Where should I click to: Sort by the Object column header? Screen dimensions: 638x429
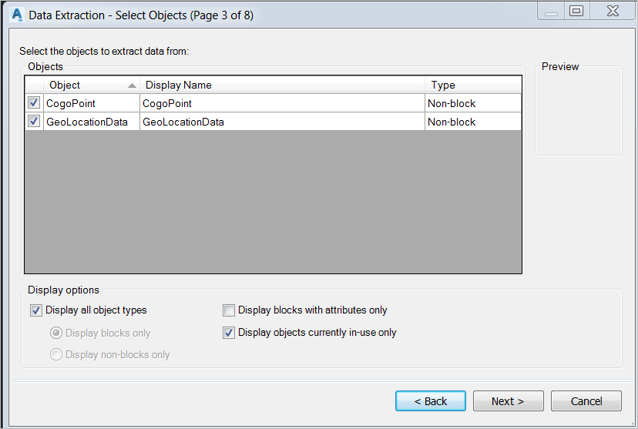[x=92, y=85]
